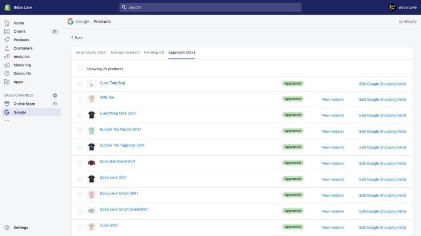The image size is (421, 236).
Task: View variants for Boba Love Script Sweatshirt
Action: point(333,211)
